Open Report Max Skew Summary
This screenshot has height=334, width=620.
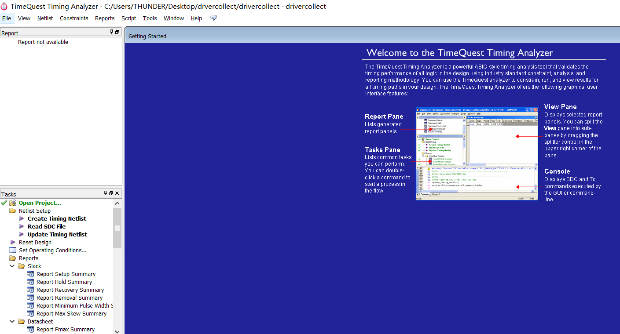click(x=71, y=313)
